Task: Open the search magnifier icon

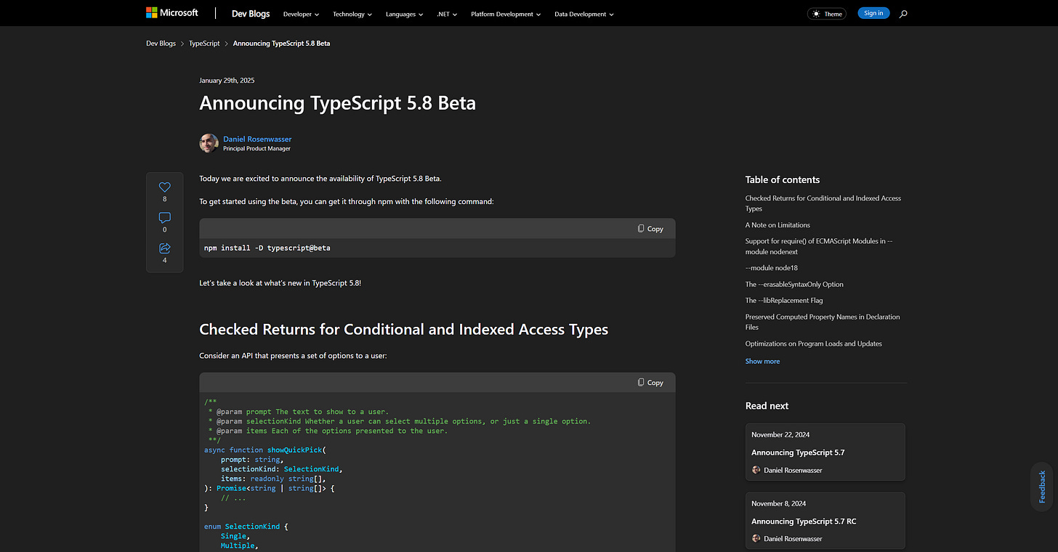Action: tap(903, 14)
